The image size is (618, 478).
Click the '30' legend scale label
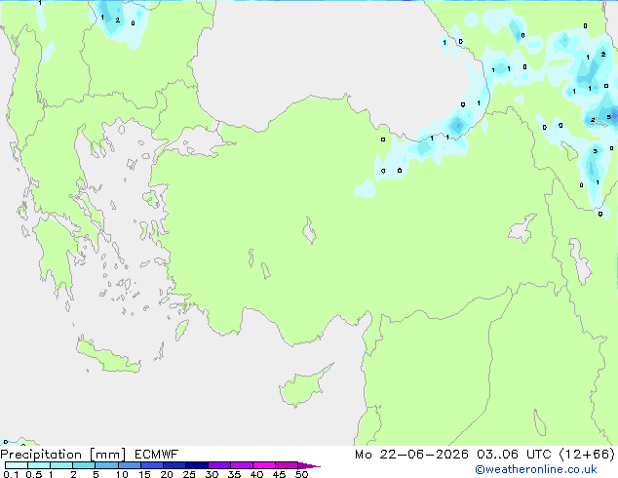click(212, 474)
